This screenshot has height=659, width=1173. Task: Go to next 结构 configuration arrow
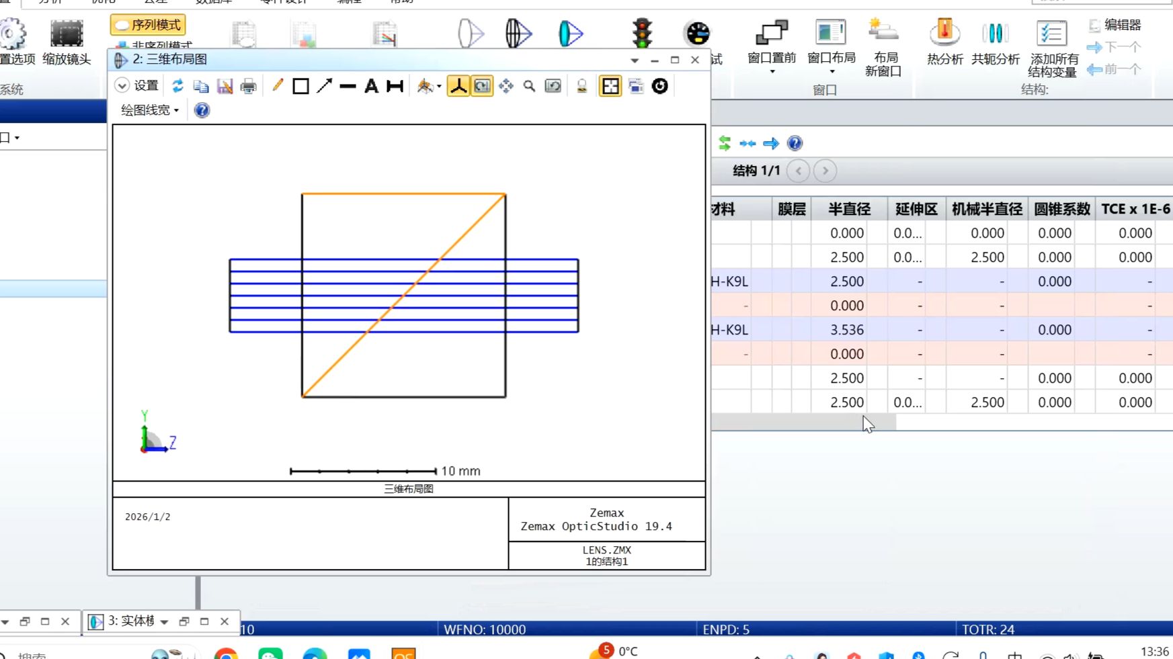pyautogui.click(x=825, y=171)
